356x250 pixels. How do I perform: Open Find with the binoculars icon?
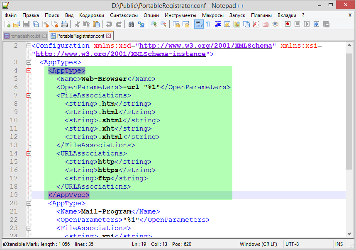click(x=131, y=24)
